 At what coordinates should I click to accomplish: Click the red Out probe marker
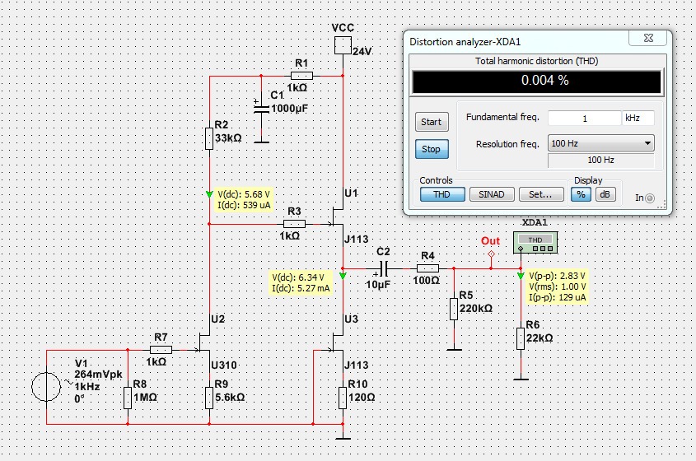[x=491, y=254]
